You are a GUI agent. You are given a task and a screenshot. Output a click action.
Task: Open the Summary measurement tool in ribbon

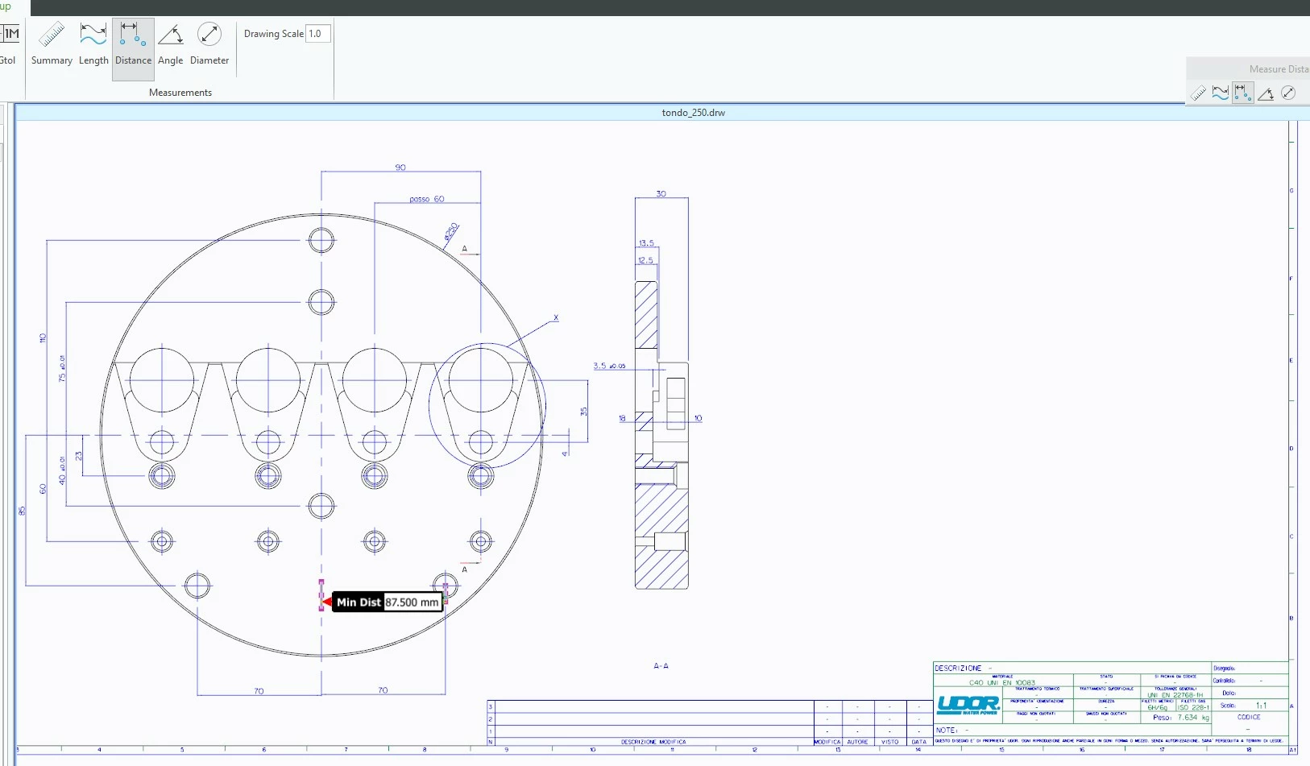click(x=52, y=46)
